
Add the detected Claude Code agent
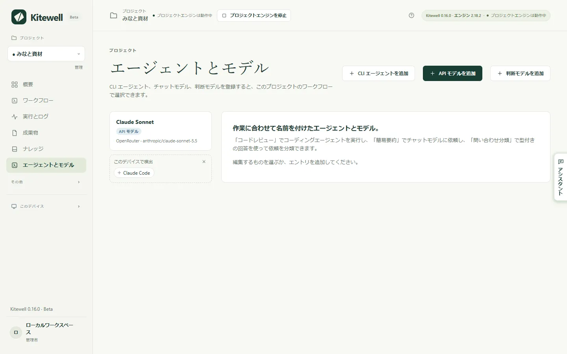click(134, 173)
